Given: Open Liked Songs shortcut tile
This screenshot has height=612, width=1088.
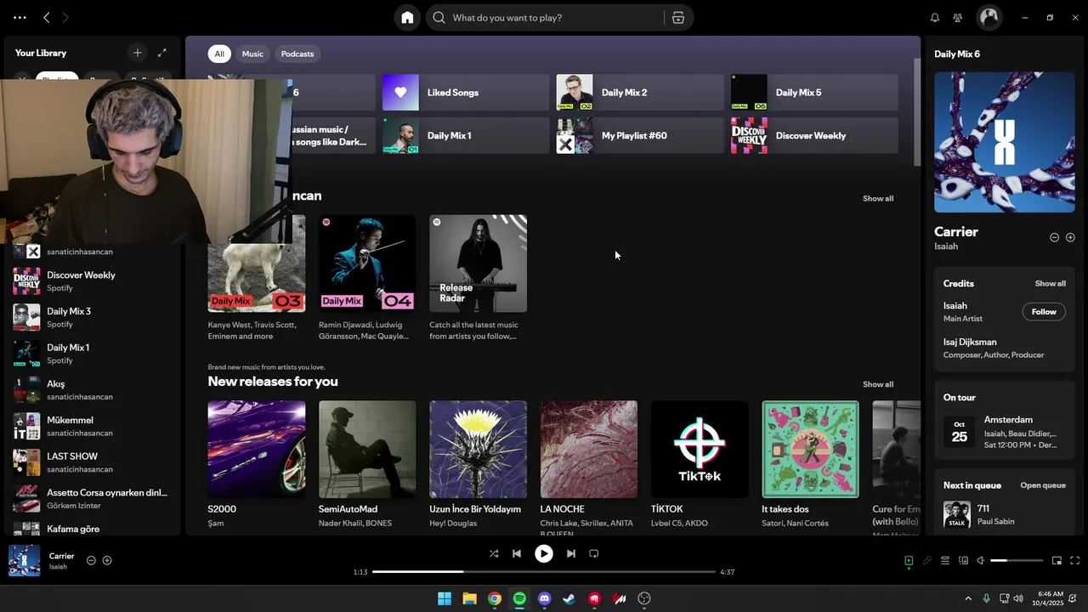Looking at the screenshot, I should point(466,93).
